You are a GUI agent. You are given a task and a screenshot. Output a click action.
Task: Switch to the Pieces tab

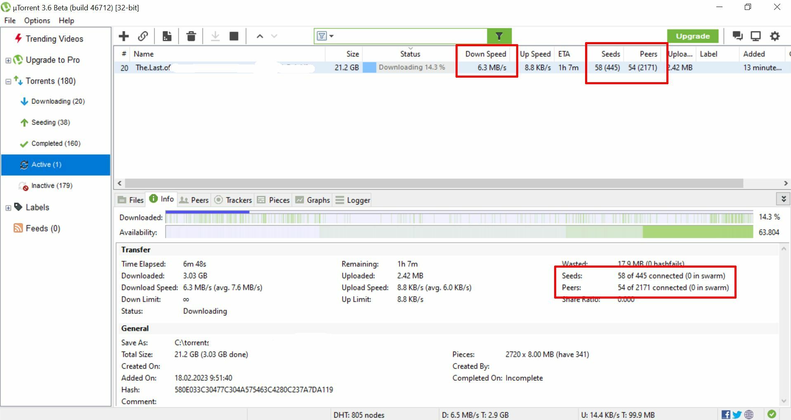[274, 200]
